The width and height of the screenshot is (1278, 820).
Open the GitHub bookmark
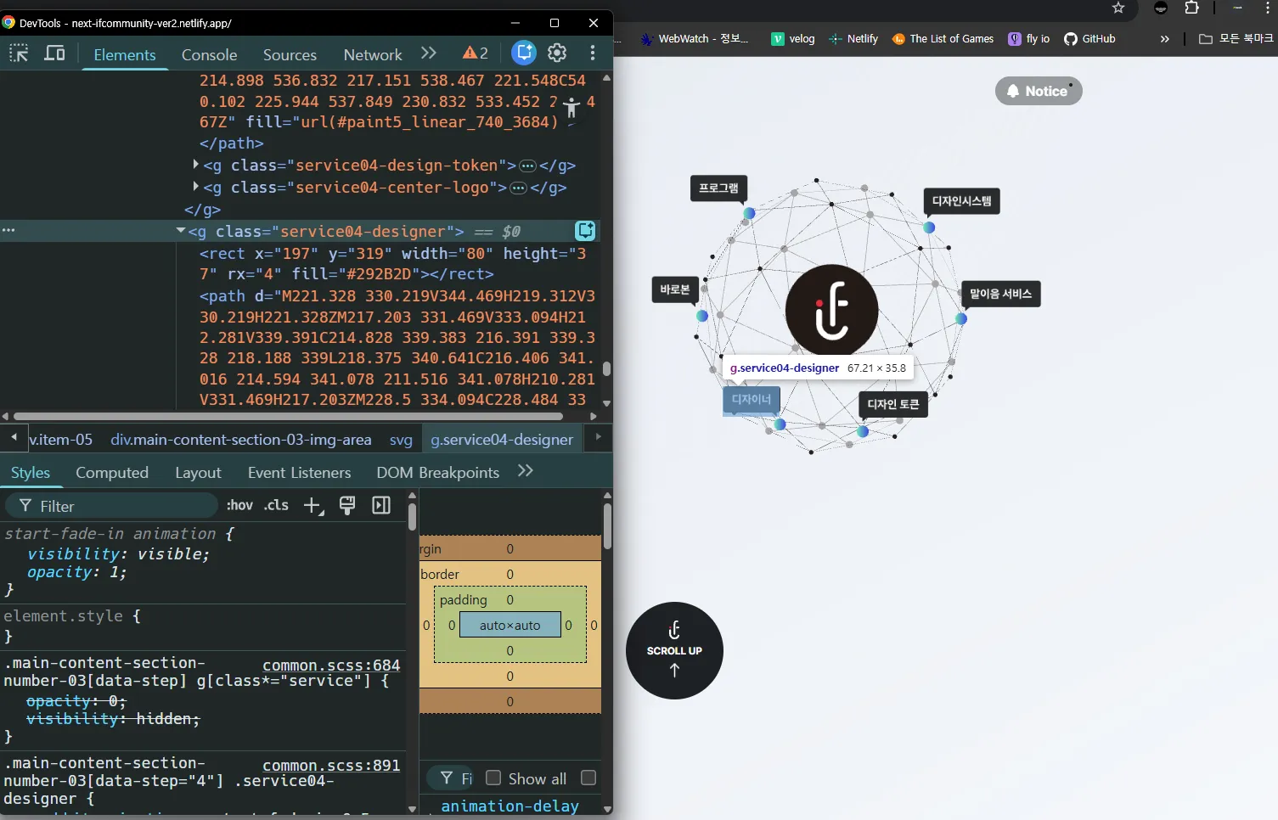(x=1089, y=39)
